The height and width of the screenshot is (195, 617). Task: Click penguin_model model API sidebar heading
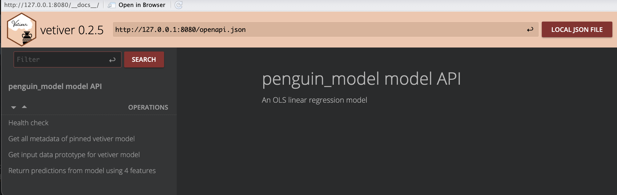pos(55,86)
